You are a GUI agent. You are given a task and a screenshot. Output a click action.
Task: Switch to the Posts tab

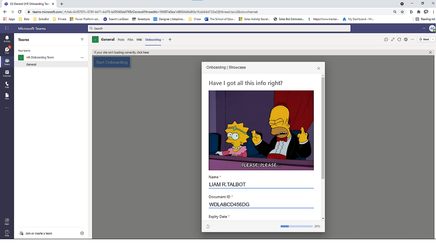click(x=121, y=39)
